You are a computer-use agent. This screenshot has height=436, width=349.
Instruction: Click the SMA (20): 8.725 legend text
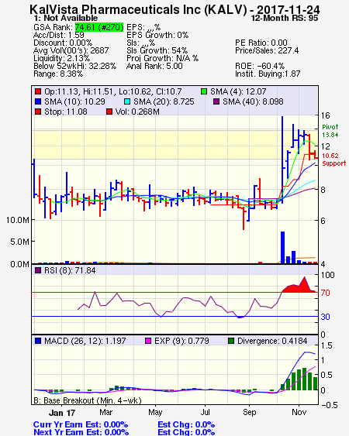coord(164,101)
